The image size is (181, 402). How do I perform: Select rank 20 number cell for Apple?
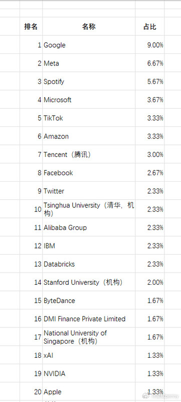(x=31, y=392)
